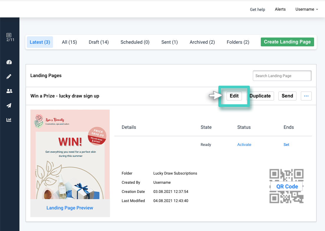Open the Alerts link
Viewport: 325px width, 231px height.
[280, 9]
